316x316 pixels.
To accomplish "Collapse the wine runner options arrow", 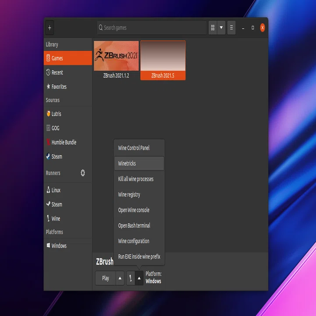I will coord(139,278).
